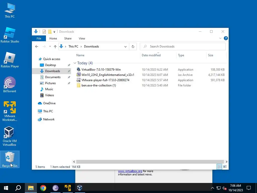Switch to the Share ribbon tab

[x=68, y=38]
